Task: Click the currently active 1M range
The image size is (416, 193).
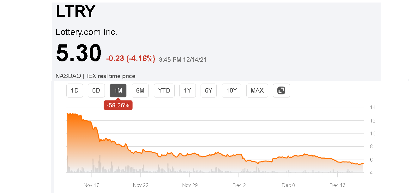Action: [x=118, y=90]
